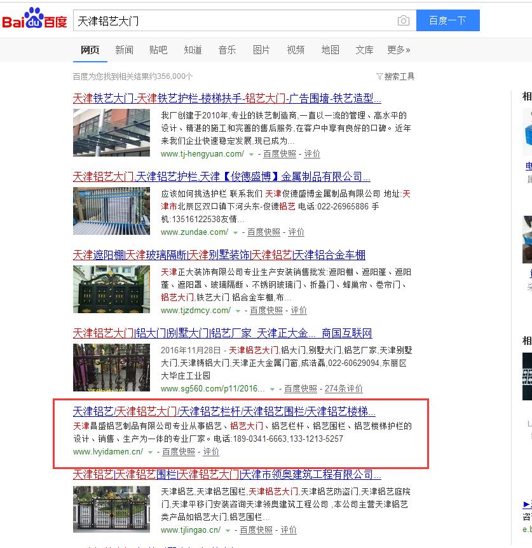This screenshot has height=548, width=532.
Task: Click thumbnail of tjlingao.cn gate result
Action: tap(111, 509)
